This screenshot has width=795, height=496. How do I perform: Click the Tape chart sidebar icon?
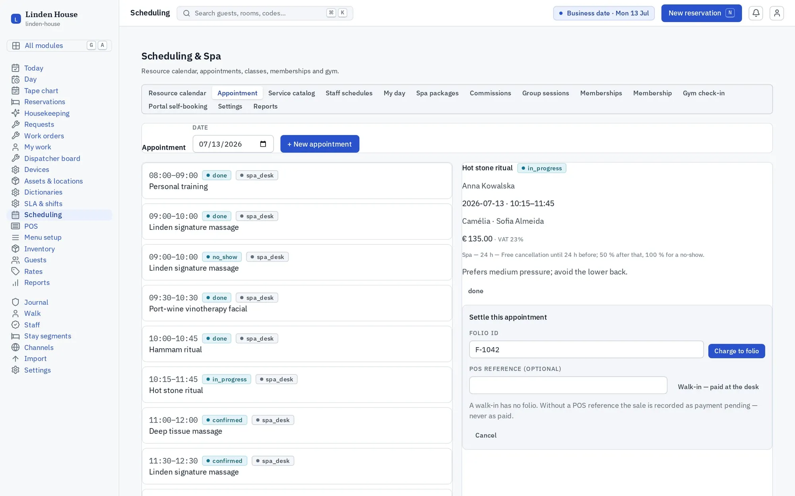16,91
